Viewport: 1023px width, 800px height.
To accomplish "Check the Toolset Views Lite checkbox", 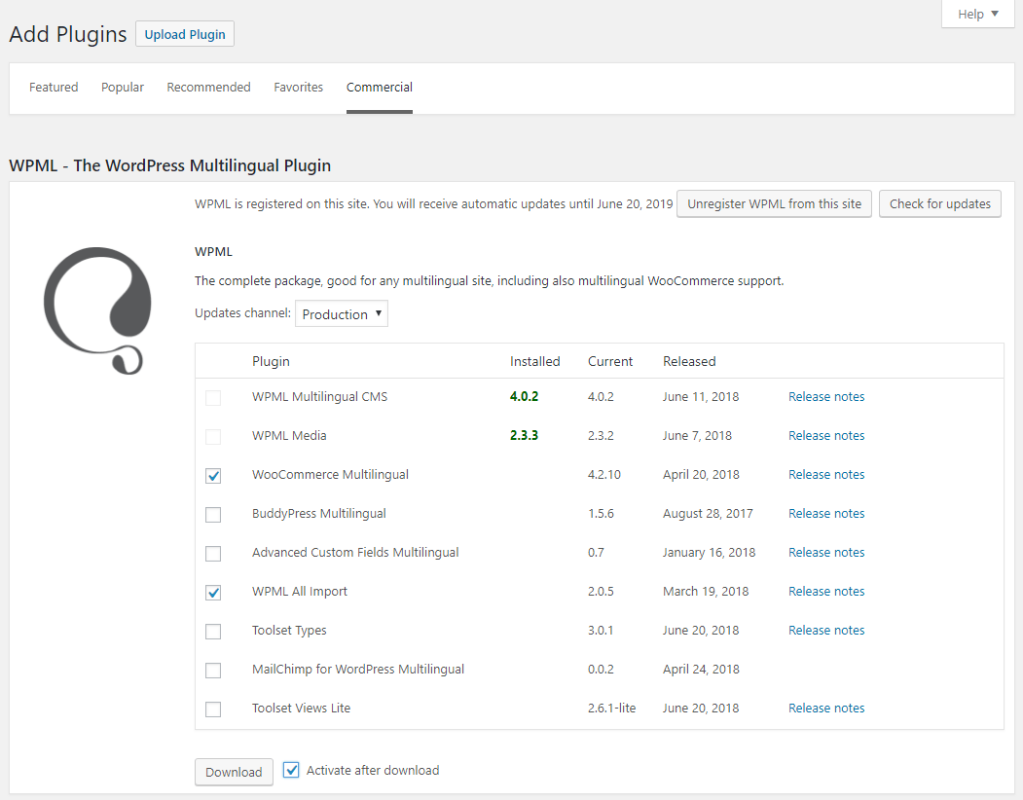I will (213, 709).
